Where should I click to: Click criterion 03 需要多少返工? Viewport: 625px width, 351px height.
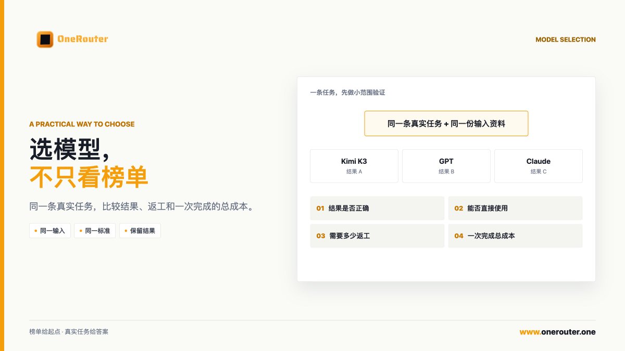(377, 236)
